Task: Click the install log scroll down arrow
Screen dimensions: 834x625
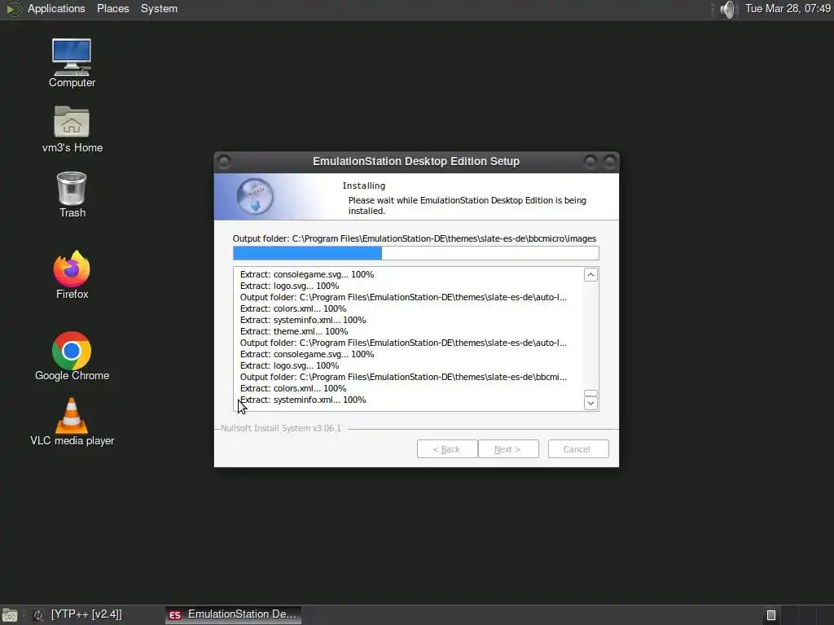Action: pos(590,404)
